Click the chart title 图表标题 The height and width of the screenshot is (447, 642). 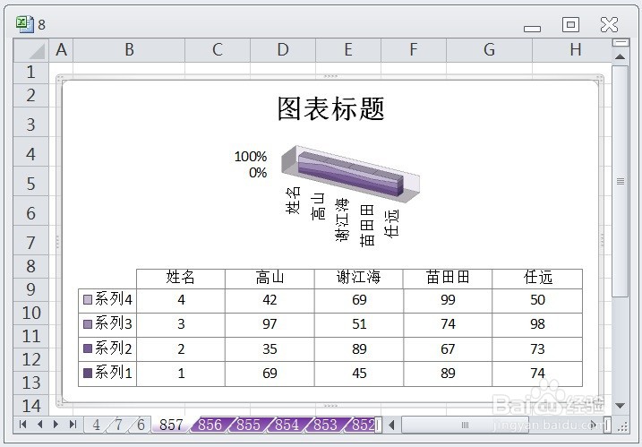coord(330,109)
